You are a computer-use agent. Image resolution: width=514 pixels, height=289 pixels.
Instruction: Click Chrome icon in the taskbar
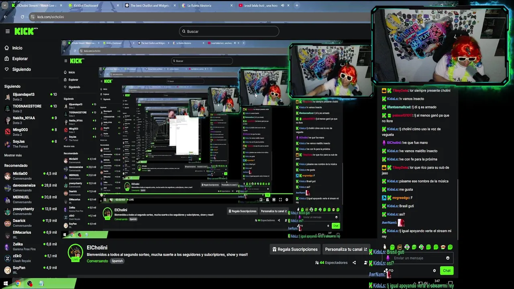(x=18, y=283)
